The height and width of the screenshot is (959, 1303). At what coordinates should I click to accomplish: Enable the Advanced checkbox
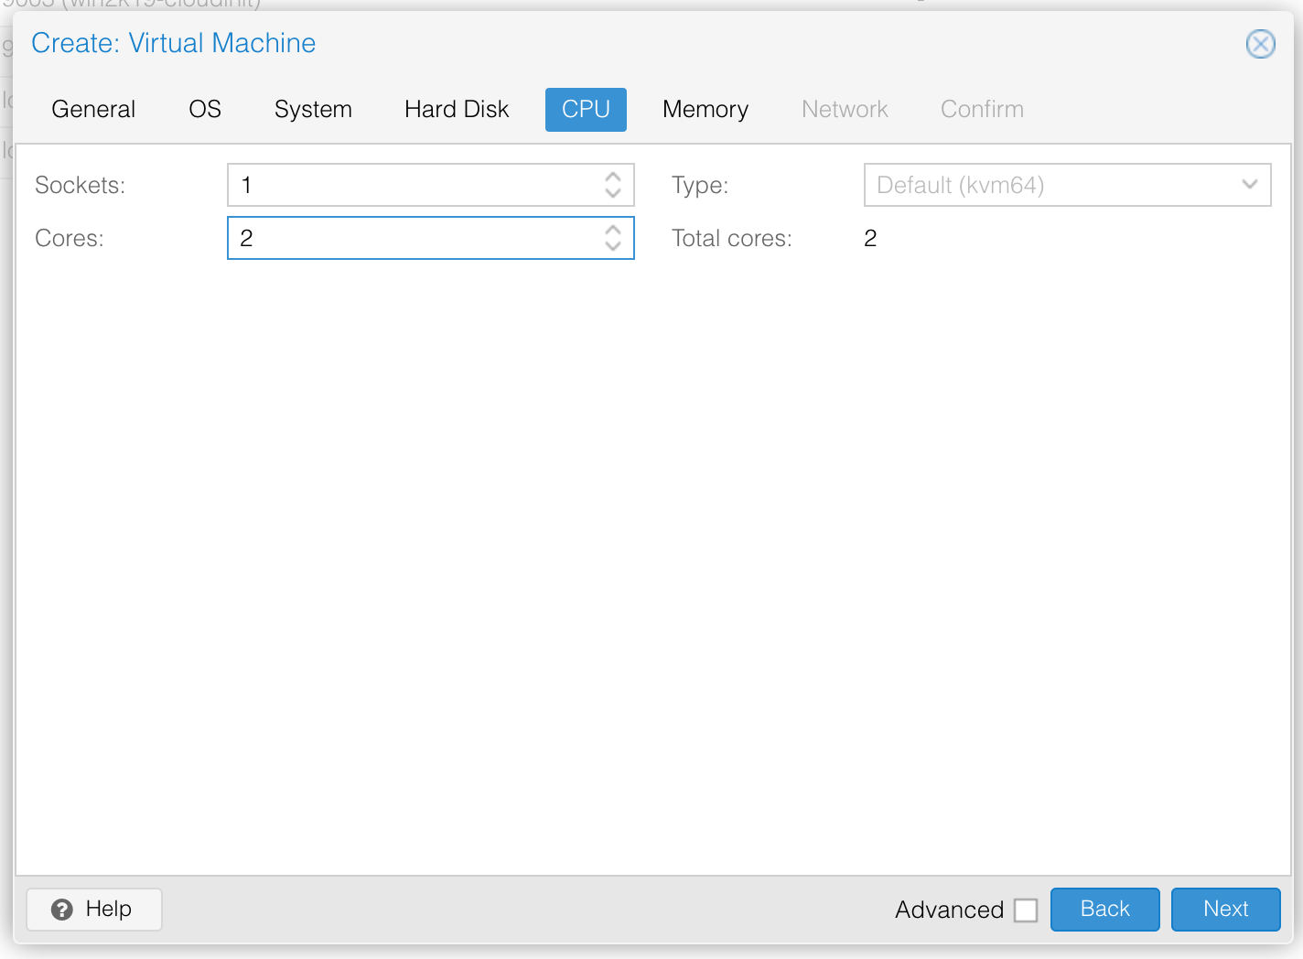coord(1026,910)
